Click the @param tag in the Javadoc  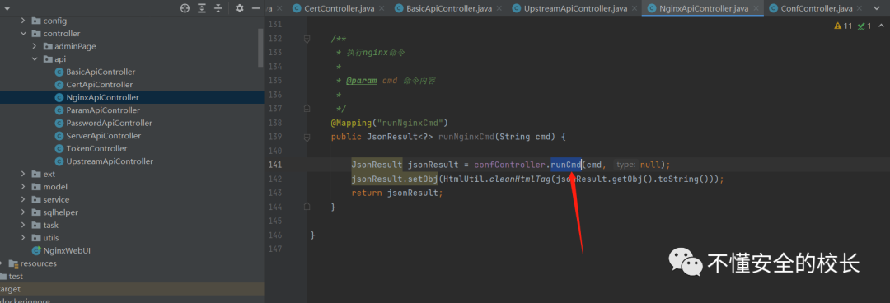(x=362, y=81)
